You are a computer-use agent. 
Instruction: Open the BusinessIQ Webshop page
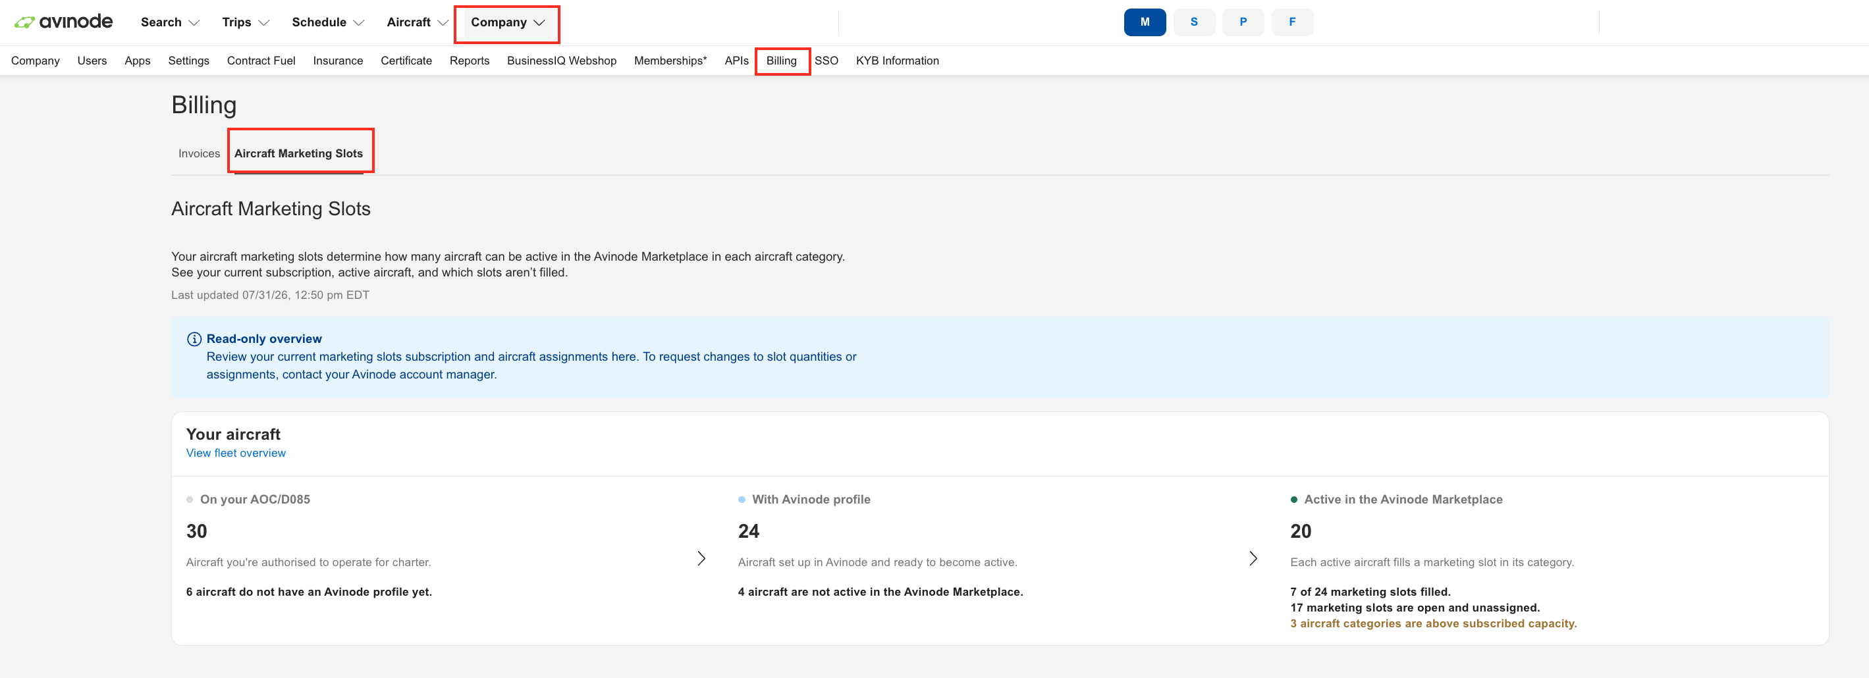[x=562, y=61]
